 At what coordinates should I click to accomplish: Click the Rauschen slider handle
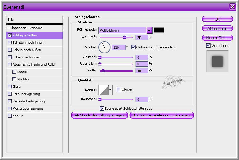[x=100, y=99]
